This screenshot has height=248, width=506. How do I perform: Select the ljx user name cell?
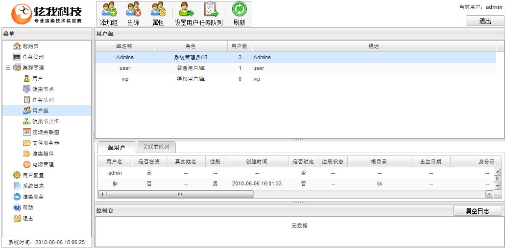(x=115, y=183)
